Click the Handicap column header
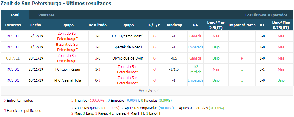 point(174,25)
